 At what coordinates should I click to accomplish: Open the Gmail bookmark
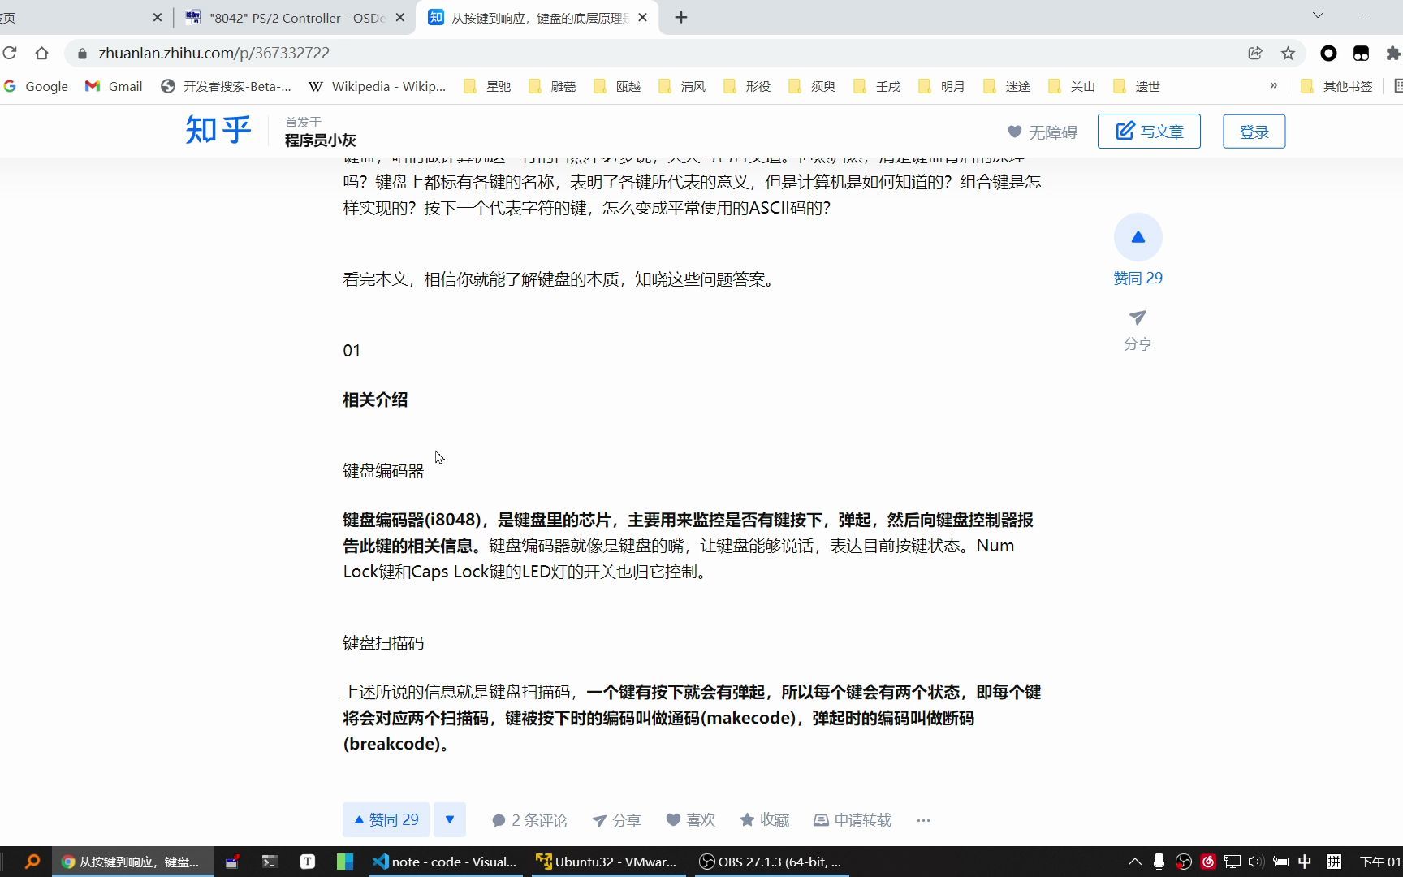[114, 86]
